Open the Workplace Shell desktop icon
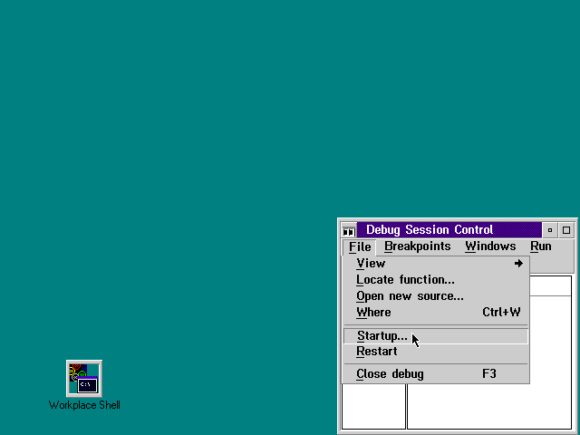The width and height of the screenshot is (580, 435). point(84,378)
